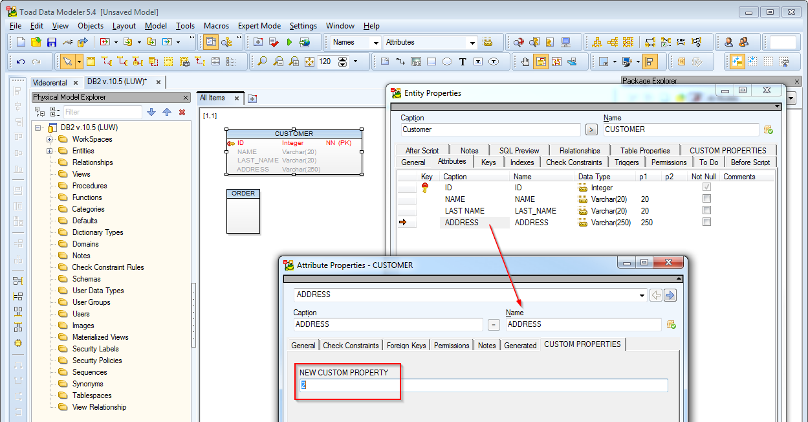Move item up in Physical Model Explorer
Viewport: 808px width, 422px height.
167,112
